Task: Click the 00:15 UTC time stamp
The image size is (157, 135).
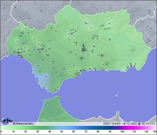Action: coord(148,124)
